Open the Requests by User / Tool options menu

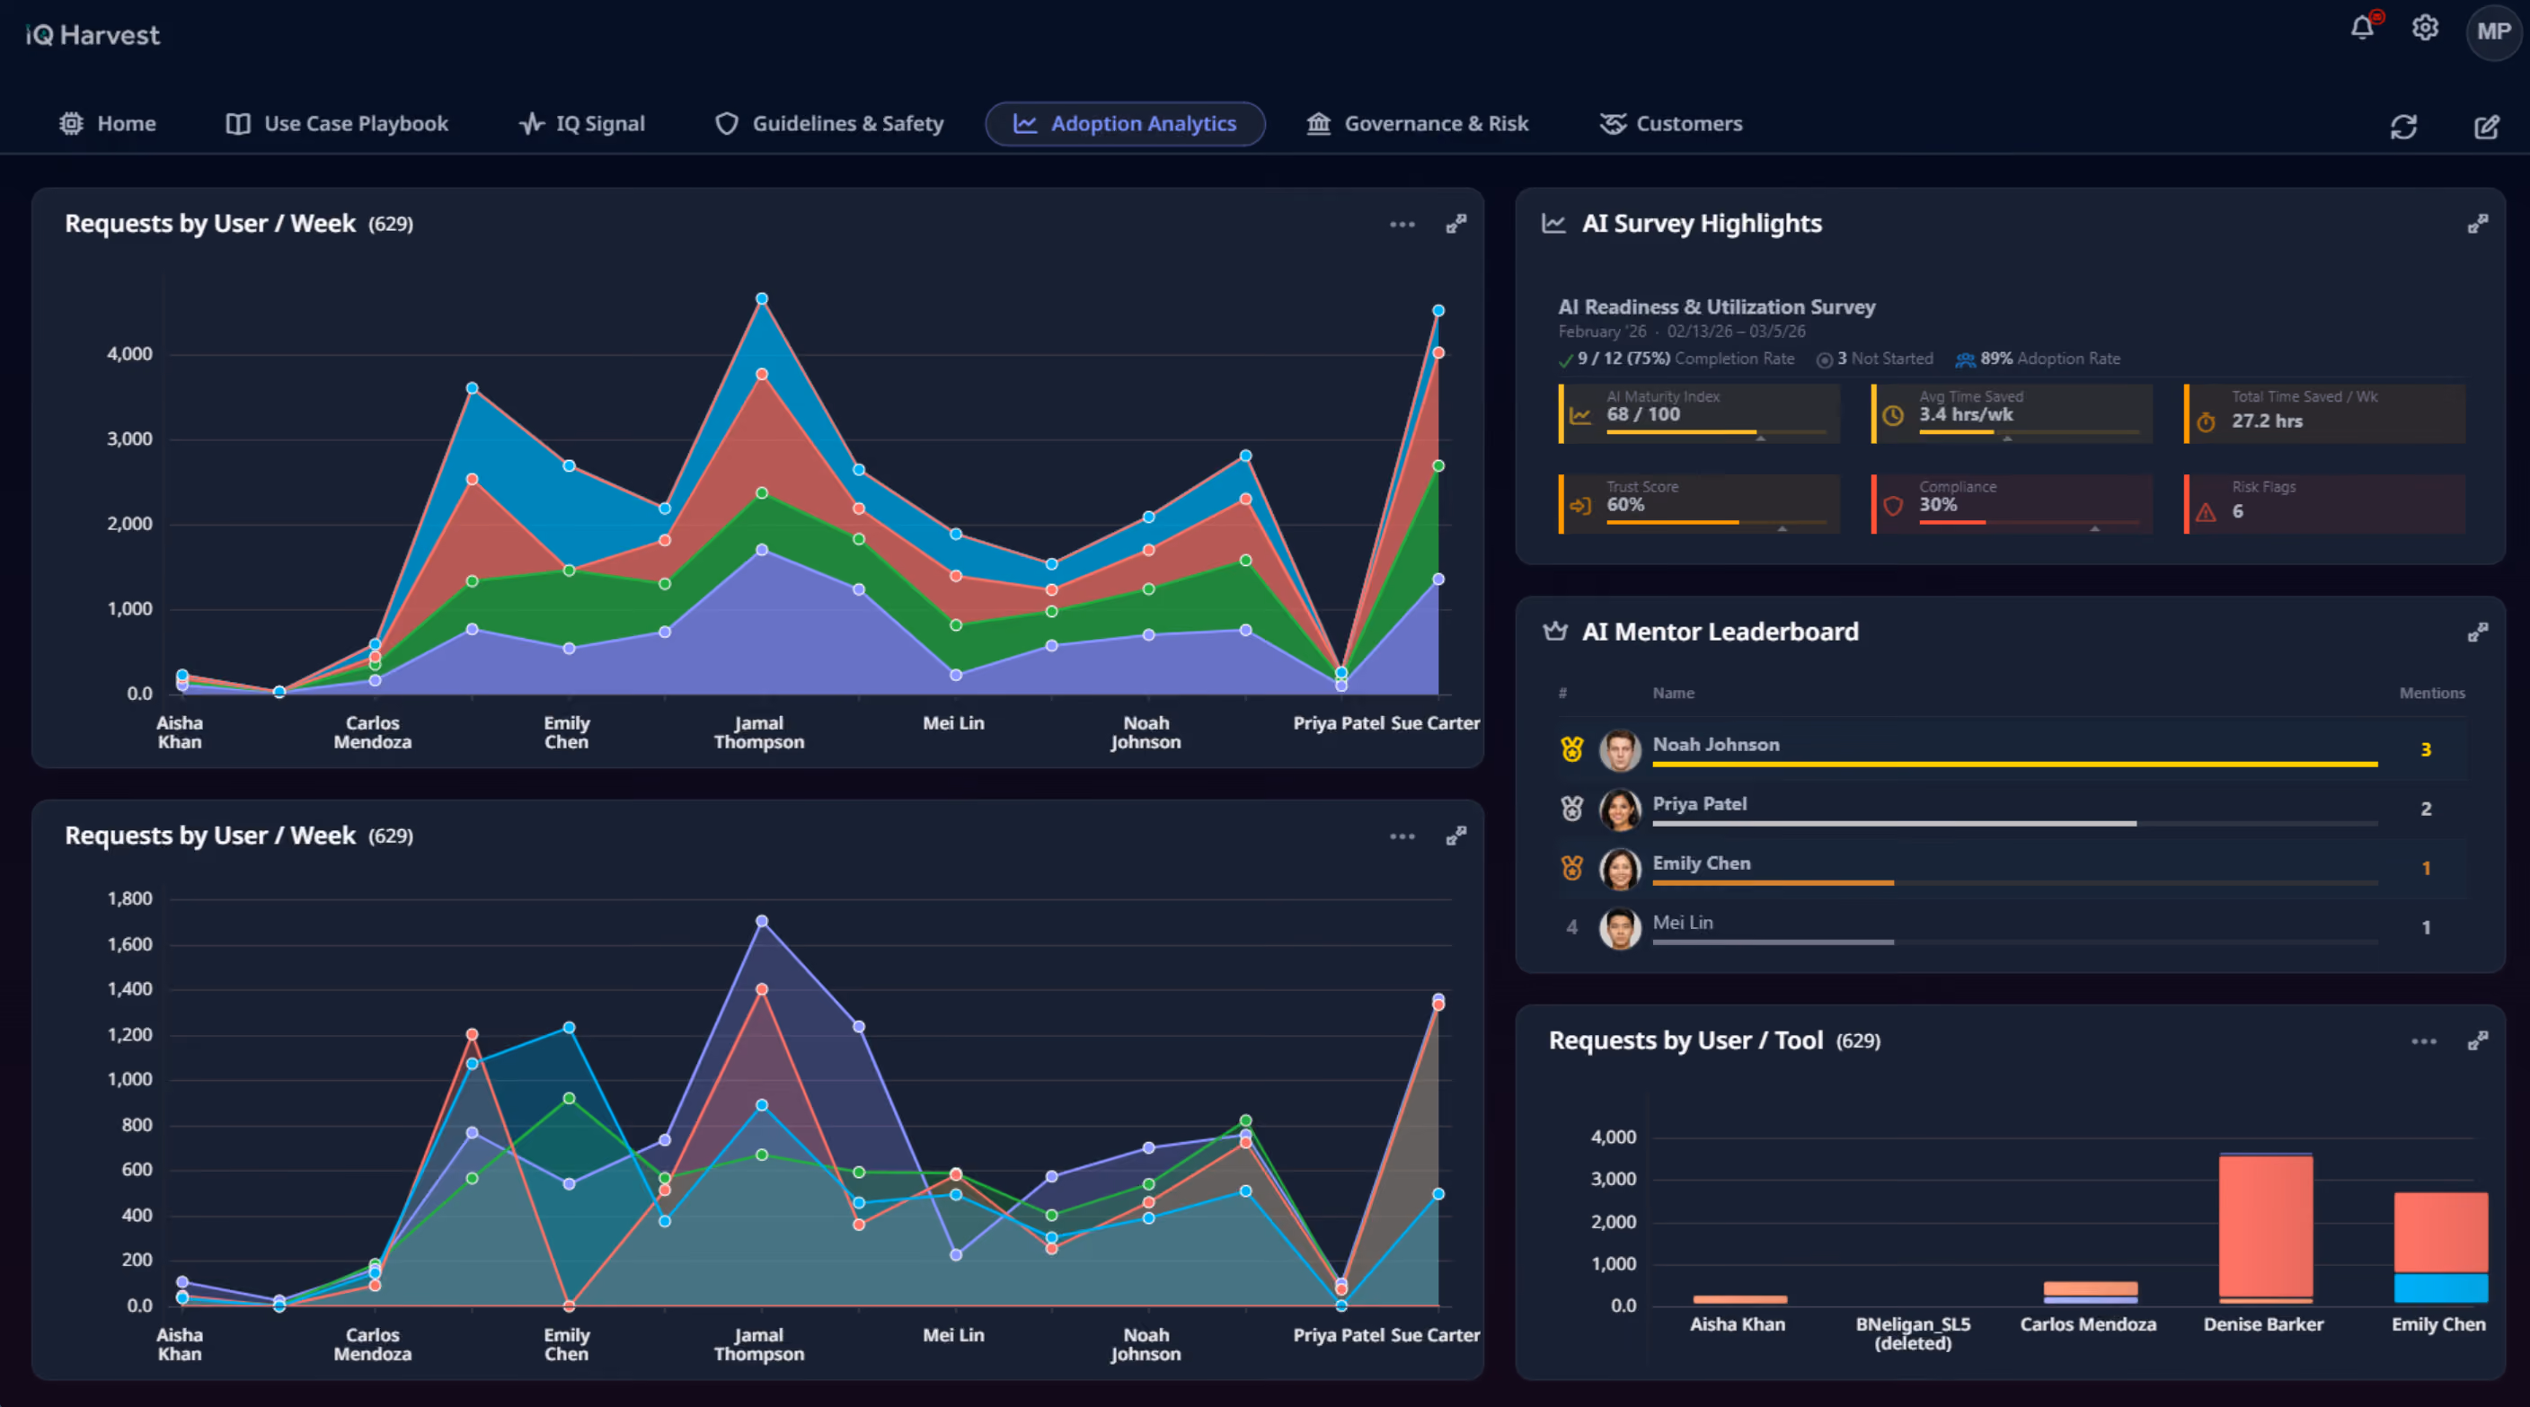(2424, 1041)
